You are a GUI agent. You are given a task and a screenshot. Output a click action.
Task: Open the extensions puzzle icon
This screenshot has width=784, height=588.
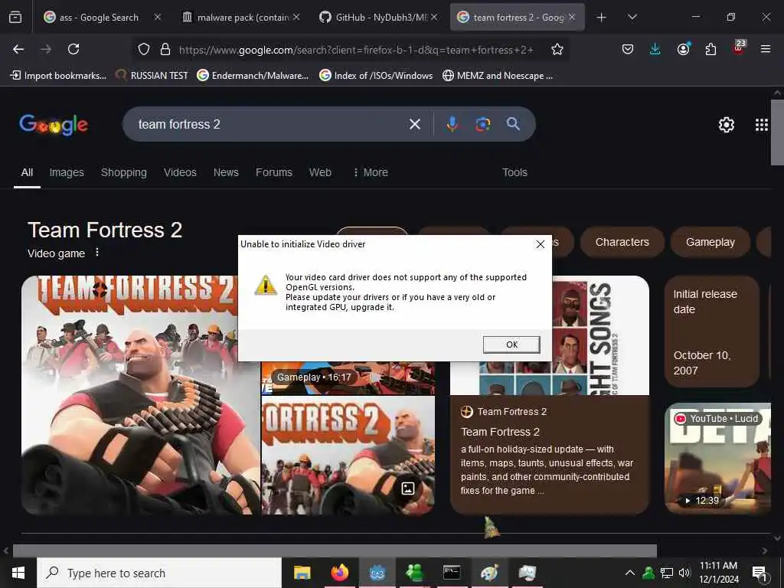(x=710, y=49)
